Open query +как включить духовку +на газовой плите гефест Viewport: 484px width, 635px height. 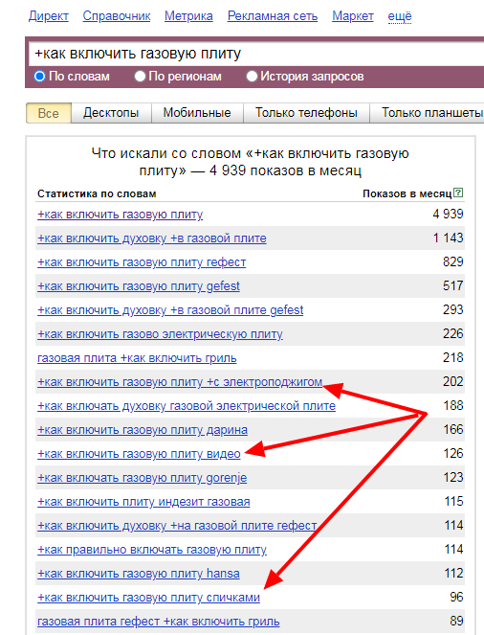click(x=177, y=526)
